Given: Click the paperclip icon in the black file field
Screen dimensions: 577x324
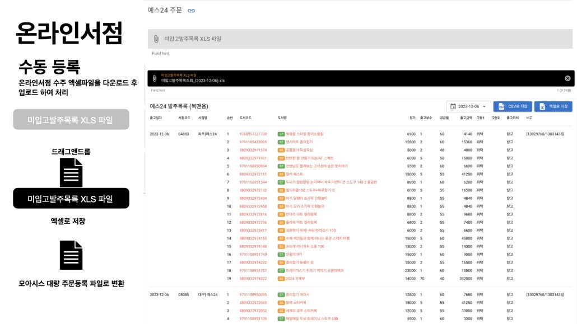Looking at the screenshot, I should point(155,78).
